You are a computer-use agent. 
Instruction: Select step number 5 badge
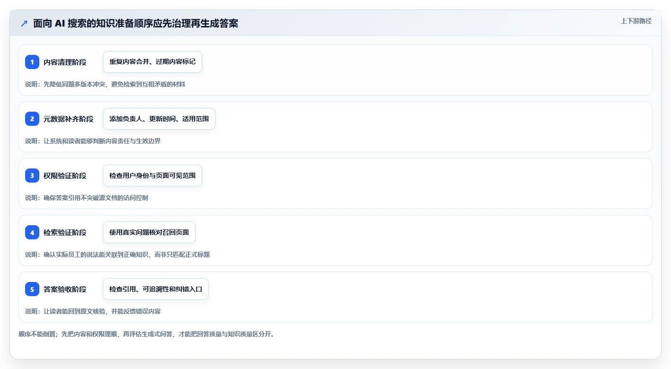tap(32, 289)
